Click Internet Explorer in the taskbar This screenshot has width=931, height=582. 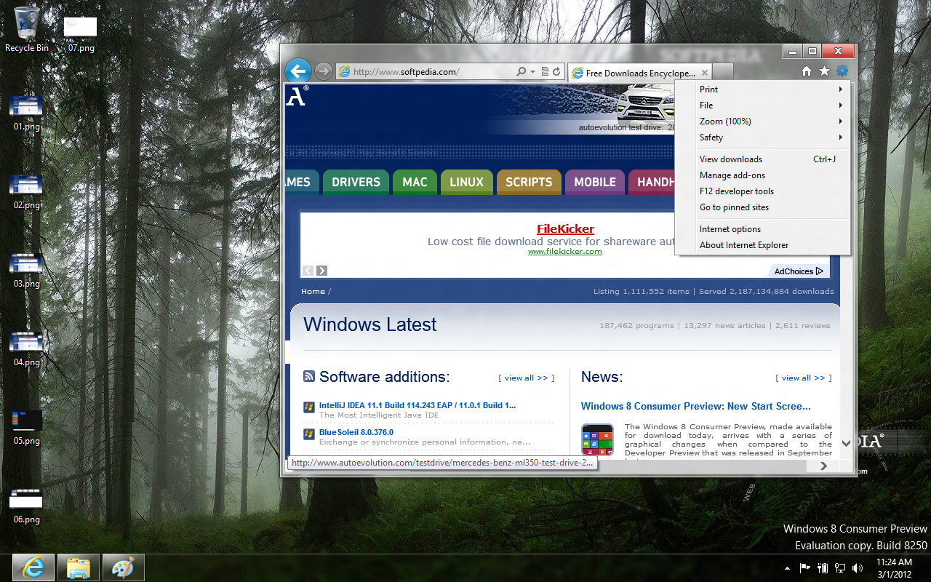coord(33,567)
